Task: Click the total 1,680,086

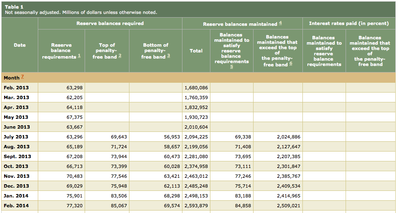Action: 196,88
